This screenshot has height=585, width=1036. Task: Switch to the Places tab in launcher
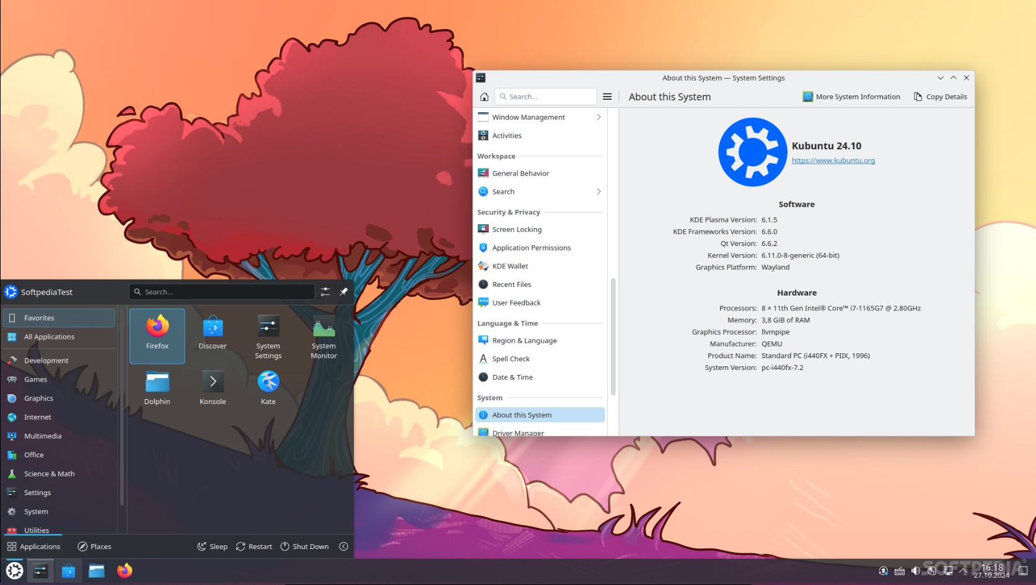tap(95, 547)
